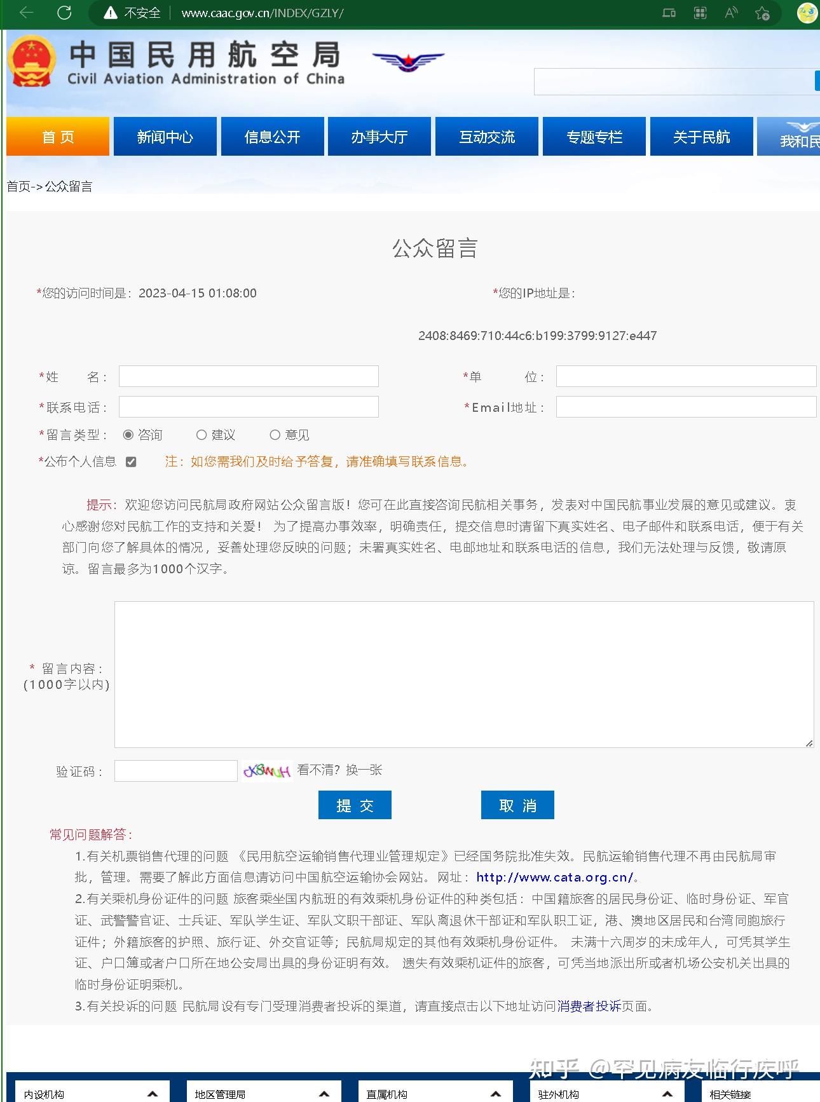
Task: Open the 互动交流 navigation tab
Action: tap(487, 136)
